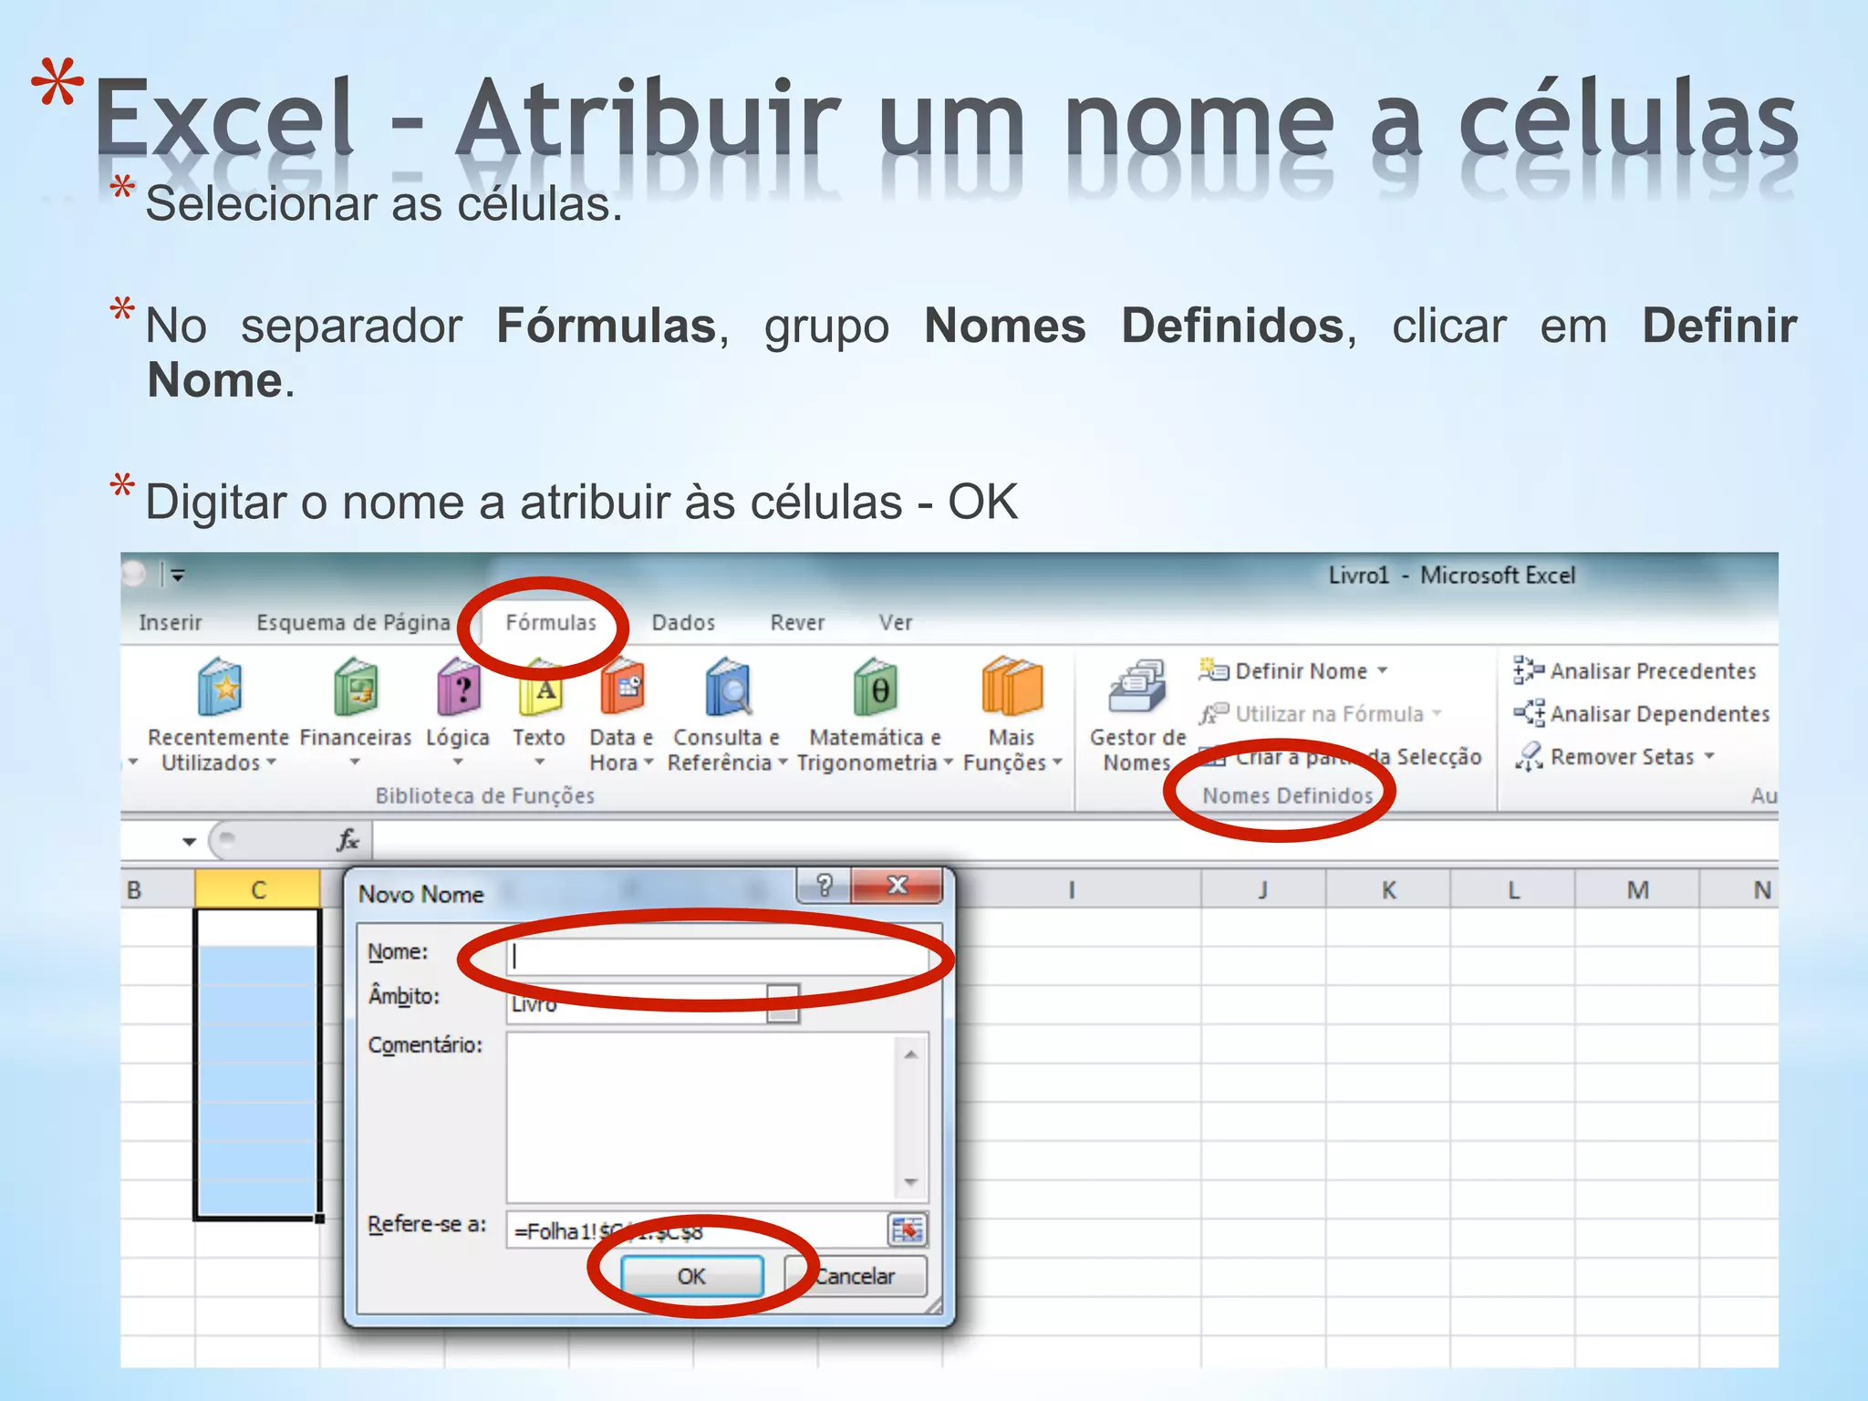Confirm the Novo Nome dialog with OK
The image size is (1868, 1401).
pos(691,1276)
